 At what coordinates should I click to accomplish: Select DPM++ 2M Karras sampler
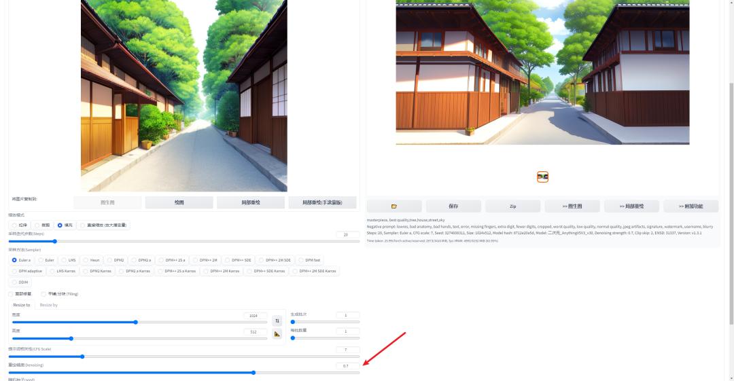point(222,271)
